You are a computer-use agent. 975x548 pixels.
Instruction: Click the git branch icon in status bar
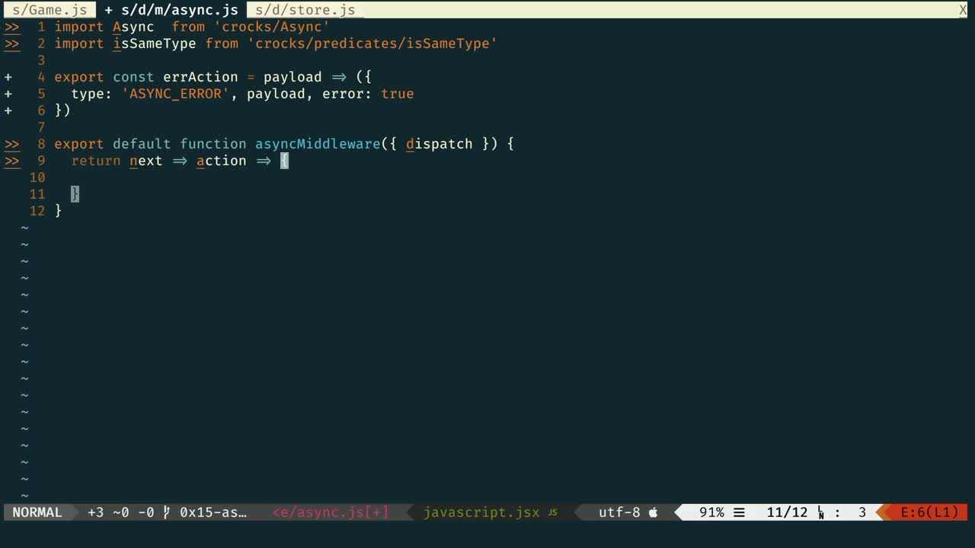point(167,512)
